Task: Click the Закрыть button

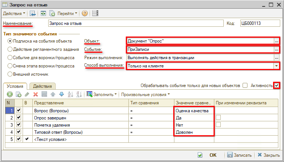Action: pyautogui.click(x=269, y=155)
